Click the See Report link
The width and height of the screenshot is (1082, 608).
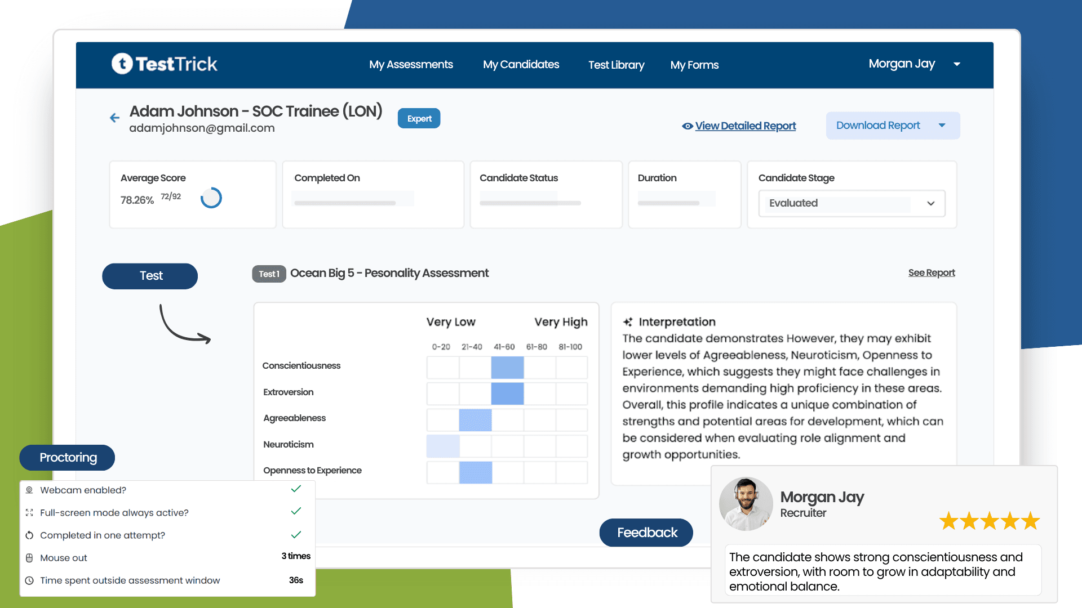931,272
